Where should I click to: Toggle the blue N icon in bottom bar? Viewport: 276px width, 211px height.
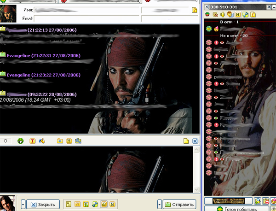tap(112, 204)
